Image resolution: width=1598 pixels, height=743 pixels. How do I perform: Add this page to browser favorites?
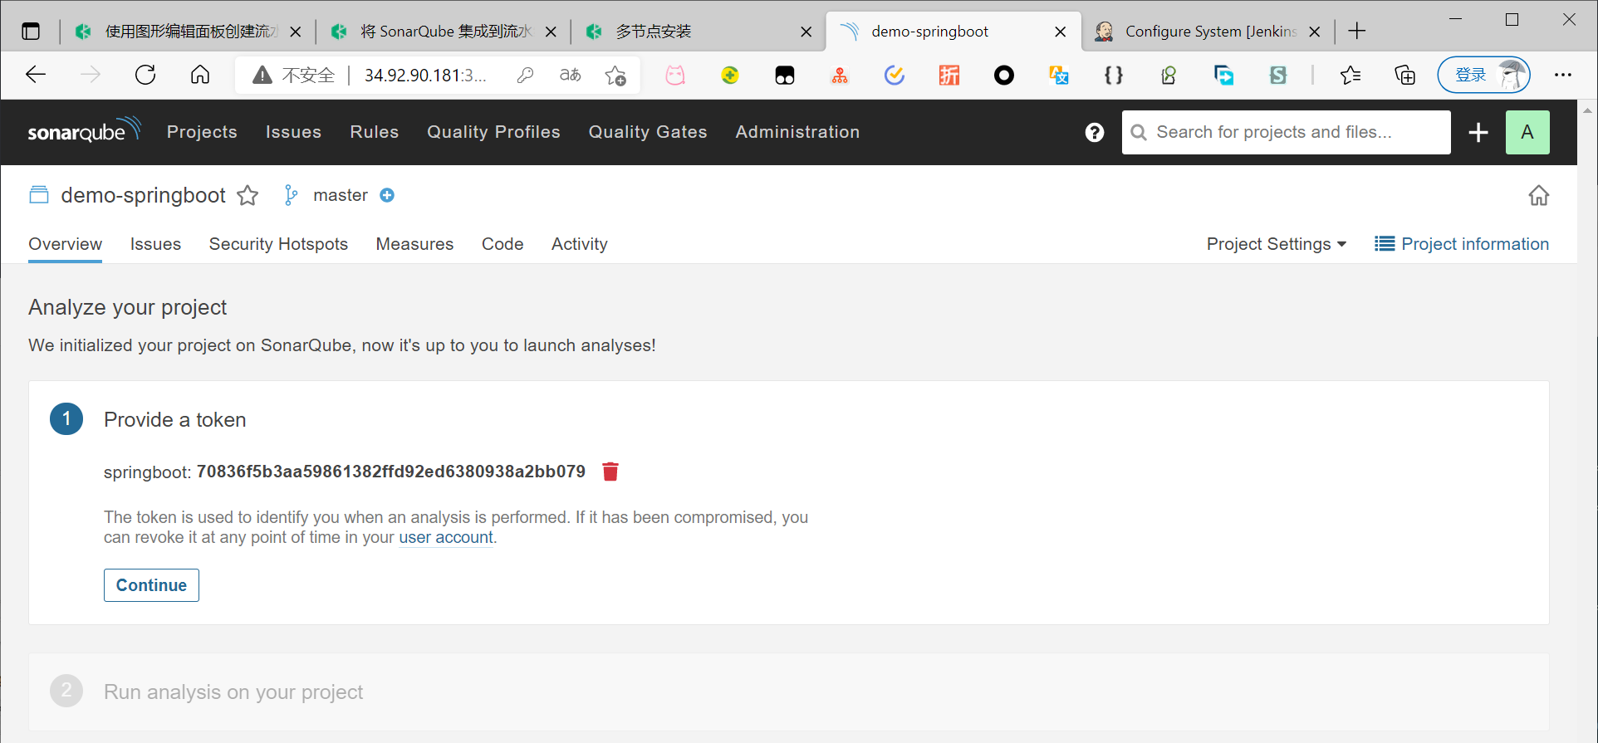point(615,76)
